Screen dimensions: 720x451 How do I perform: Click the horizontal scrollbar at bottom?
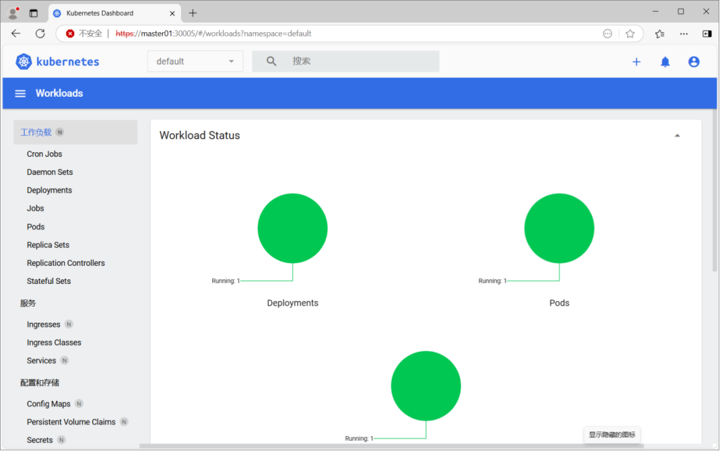(391, 446)
